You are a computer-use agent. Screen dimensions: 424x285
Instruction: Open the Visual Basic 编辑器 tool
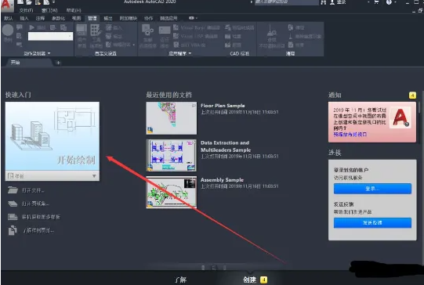[197, 27]
